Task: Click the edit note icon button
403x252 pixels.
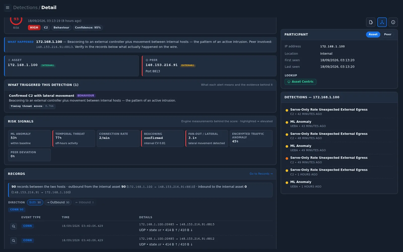Action: [371, 22]
